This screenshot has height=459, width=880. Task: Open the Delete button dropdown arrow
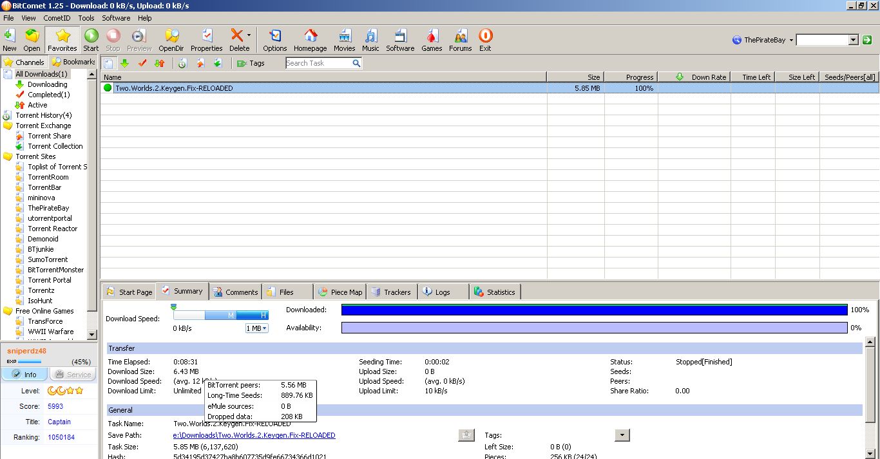pos(249,36)
